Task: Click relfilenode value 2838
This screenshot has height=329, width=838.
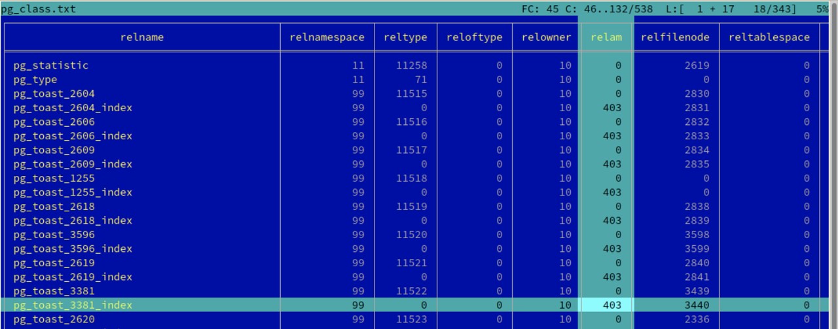Action: (x=697, y=207)
